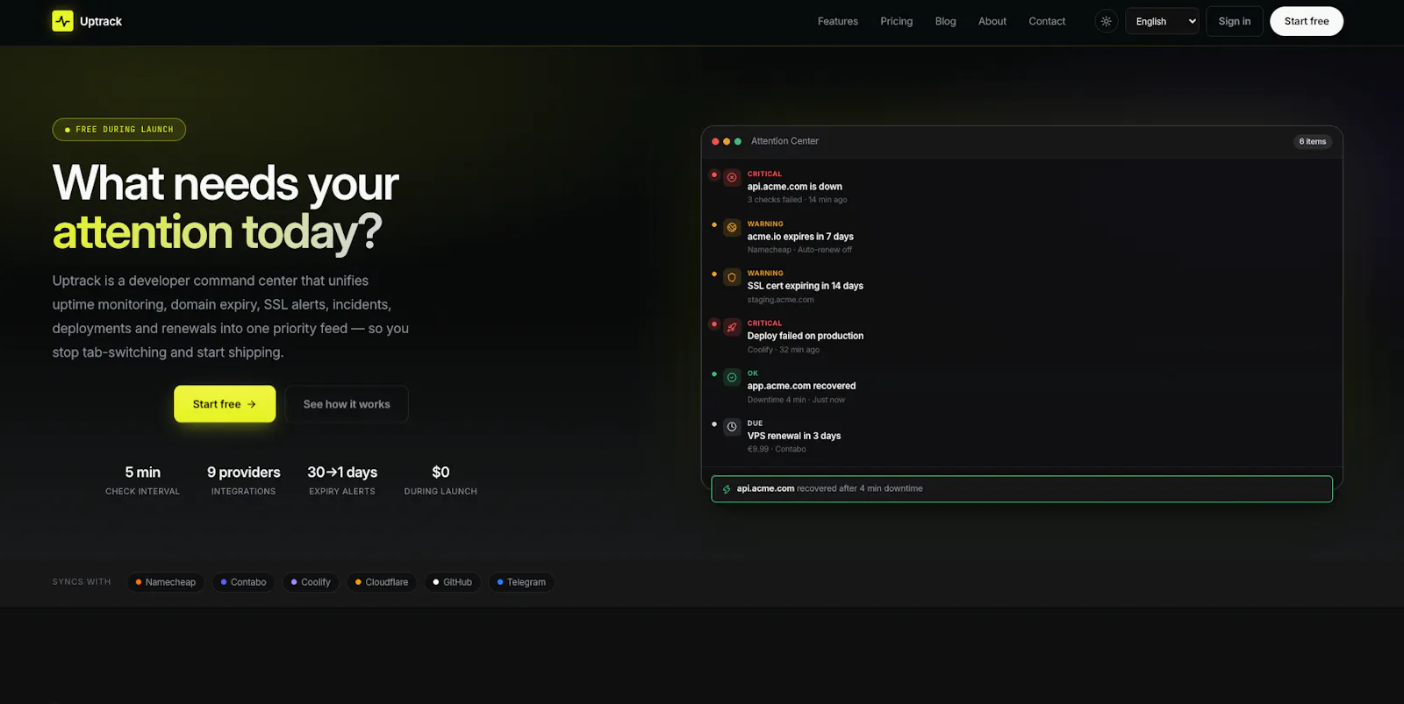Click the Uptrack brand name link
The height and width of the screenshot is (704, 1404).
point(101,21)
